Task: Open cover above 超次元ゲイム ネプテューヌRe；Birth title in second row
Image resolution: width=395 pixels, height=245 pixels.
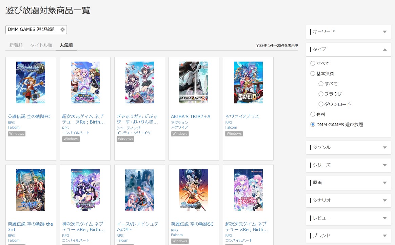Action: (248, 190)
